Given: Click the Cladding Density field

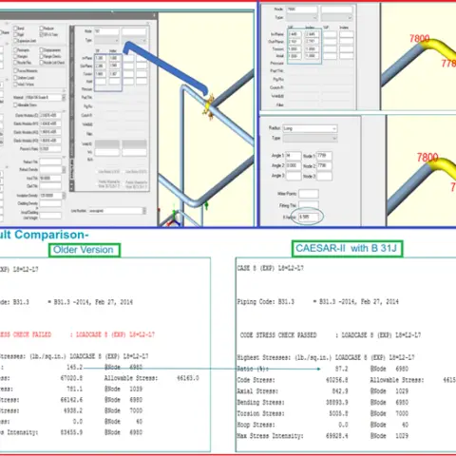Looking at the screenshot, I should 50,203.
